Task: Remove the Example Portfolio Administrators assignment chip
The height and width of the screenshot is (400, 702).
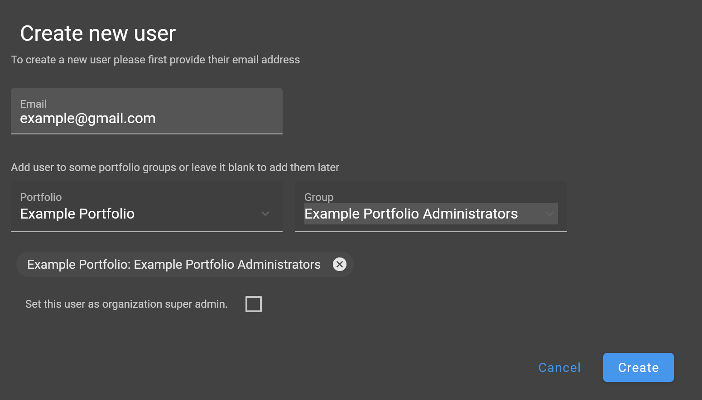Action: point(340,264)
